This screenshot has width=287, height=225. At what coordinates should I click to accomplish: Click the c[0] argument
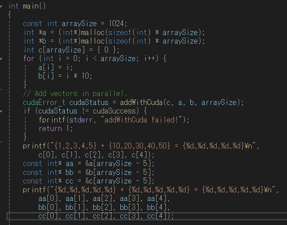46,155
